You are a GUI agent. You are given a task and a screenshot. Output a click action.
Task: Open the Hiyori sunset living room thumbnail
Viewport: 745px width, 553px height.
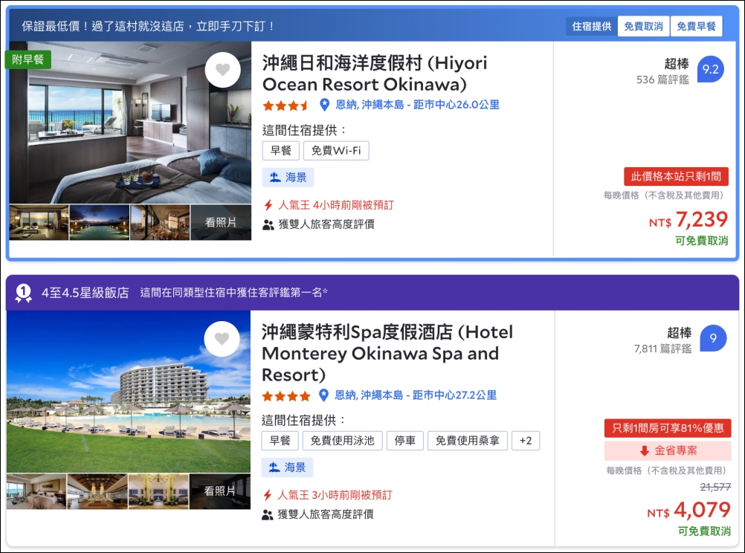click(39, 222)
